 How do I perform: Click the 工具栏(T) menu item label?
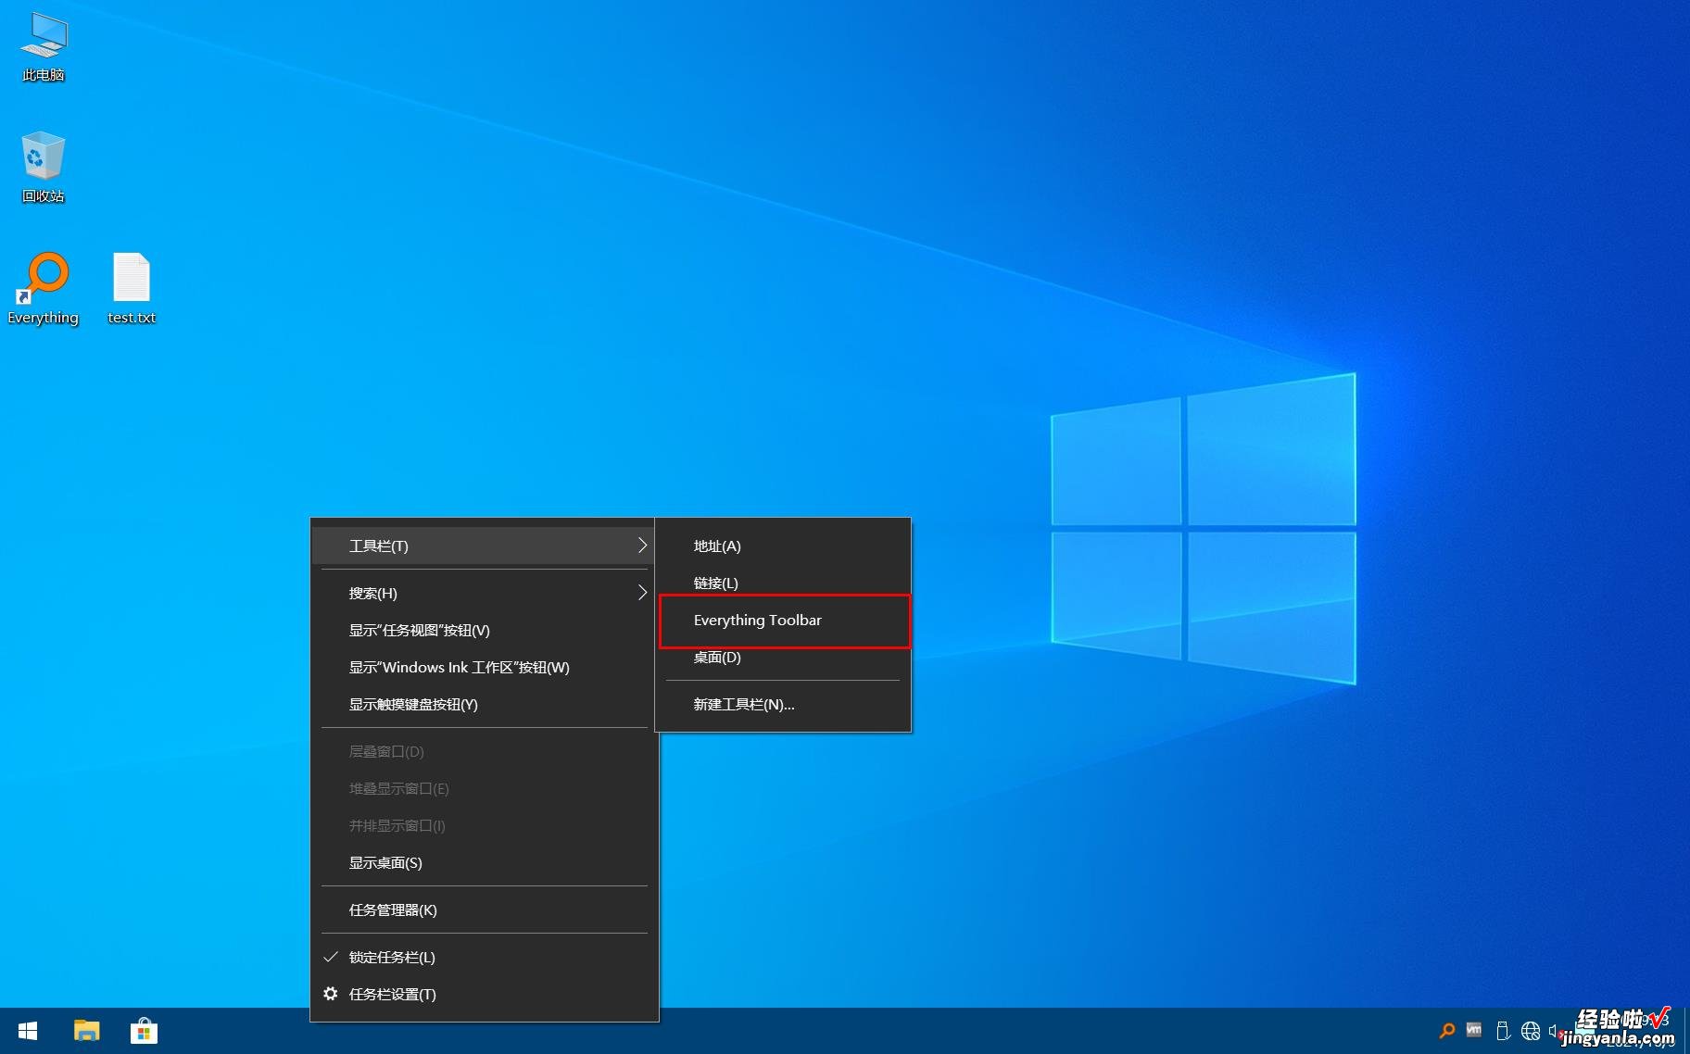click(378, 546)
